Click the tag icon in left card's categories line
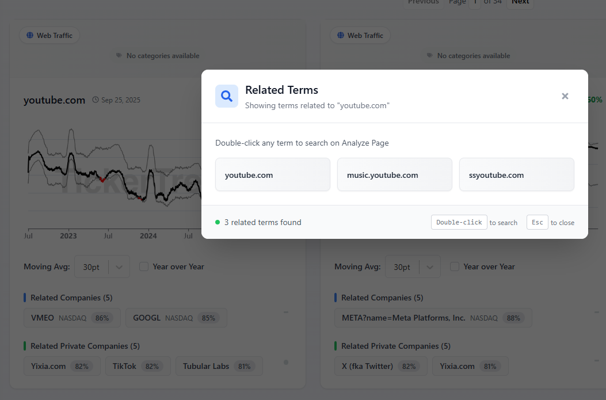 tap(119, 56)
